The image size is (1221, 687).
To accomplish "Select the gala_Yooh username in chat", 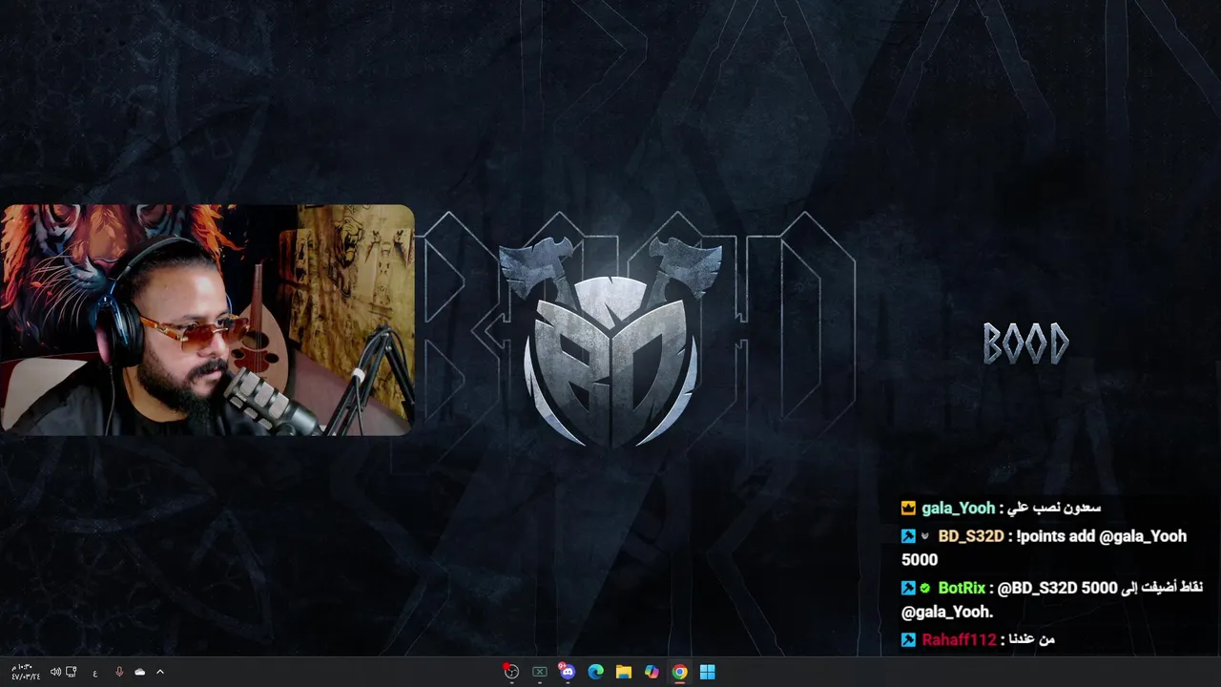I will point(959,509).
